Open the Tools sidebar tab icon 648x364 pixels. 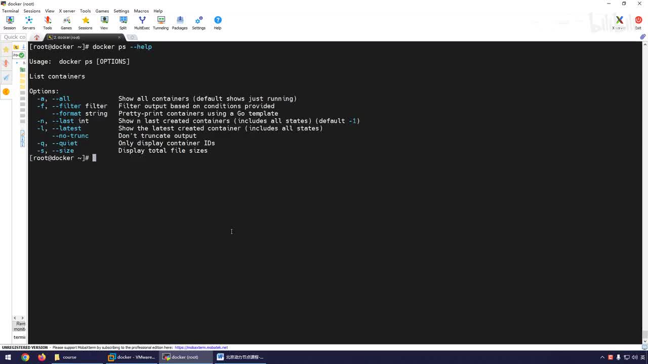6,63
